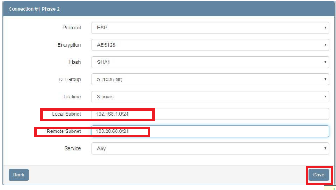
Task: Click the Service label text
Action: pos(73,148)
